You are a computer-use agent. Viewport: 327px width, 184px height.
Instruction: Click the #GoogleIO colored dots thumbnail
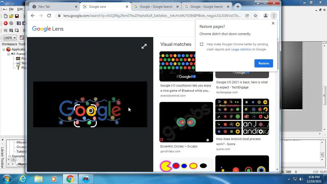pos(186,66)
